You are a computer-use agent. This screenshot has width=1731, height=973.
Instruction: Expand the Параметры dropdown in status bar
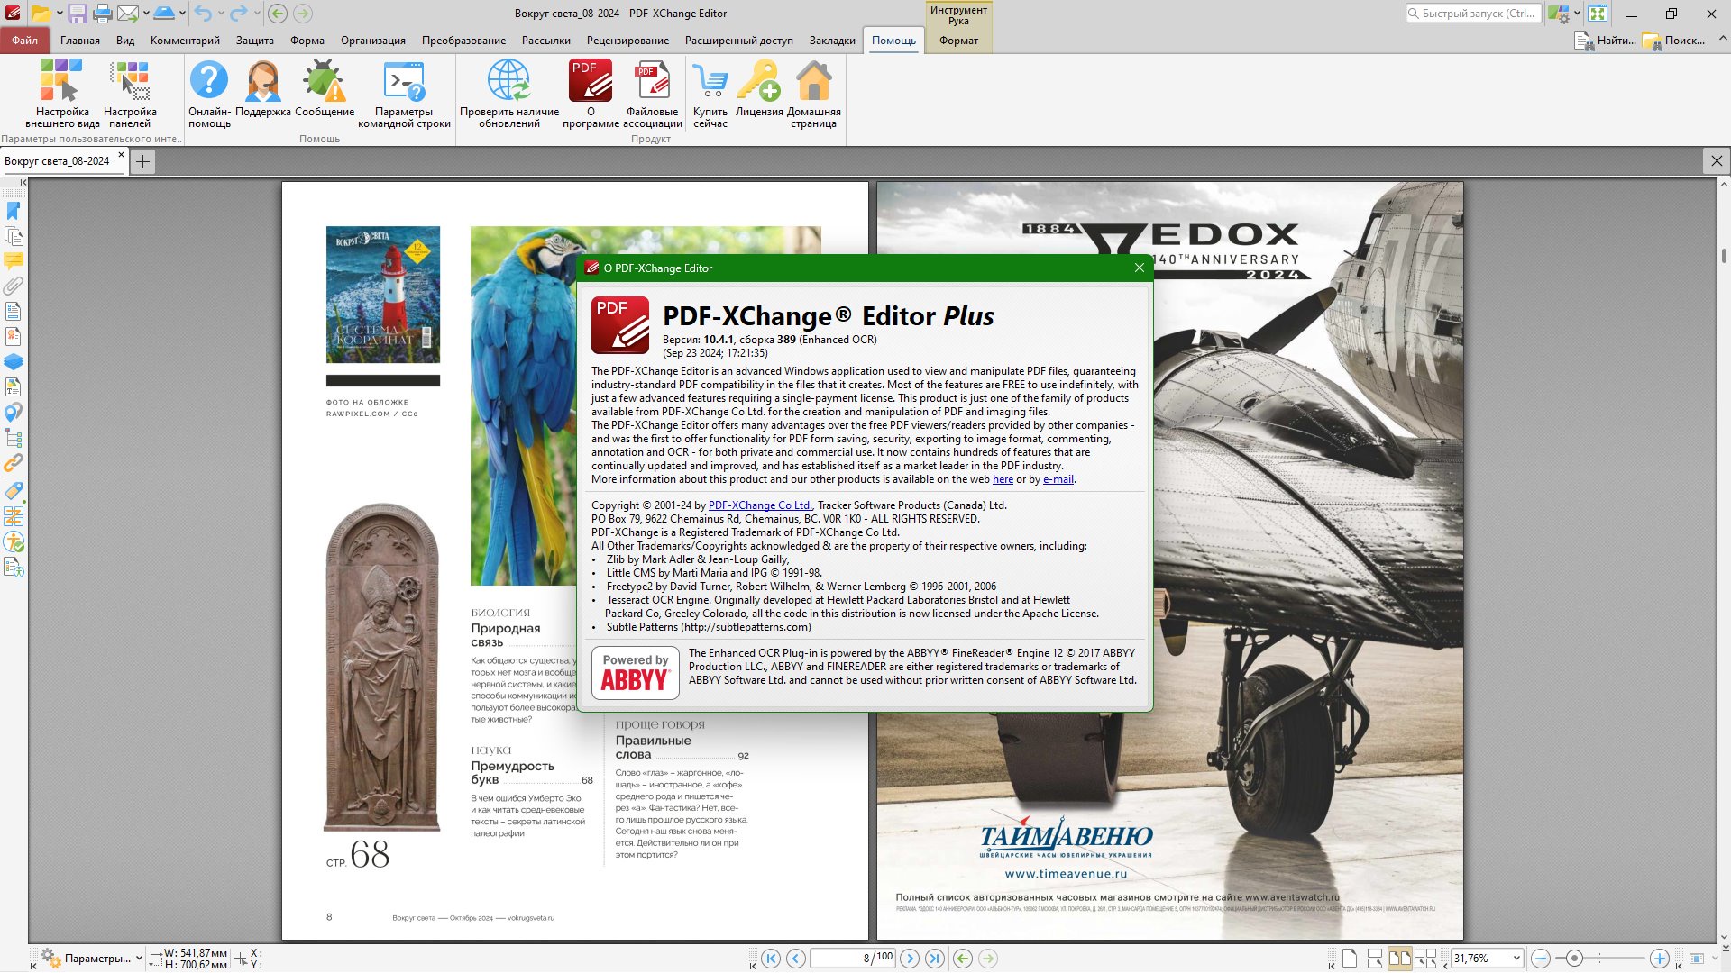point(139,959)
